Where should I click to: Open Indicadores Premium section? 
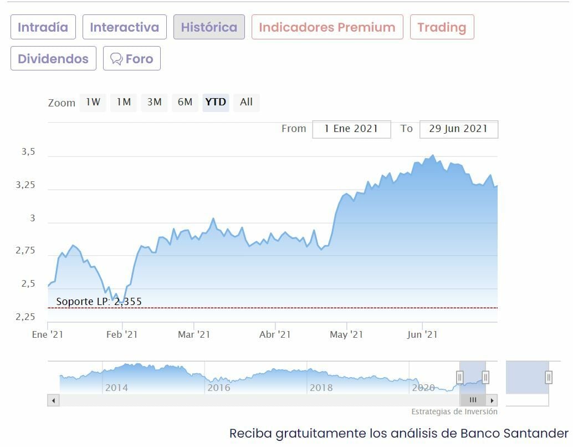(x=327, y=27)
